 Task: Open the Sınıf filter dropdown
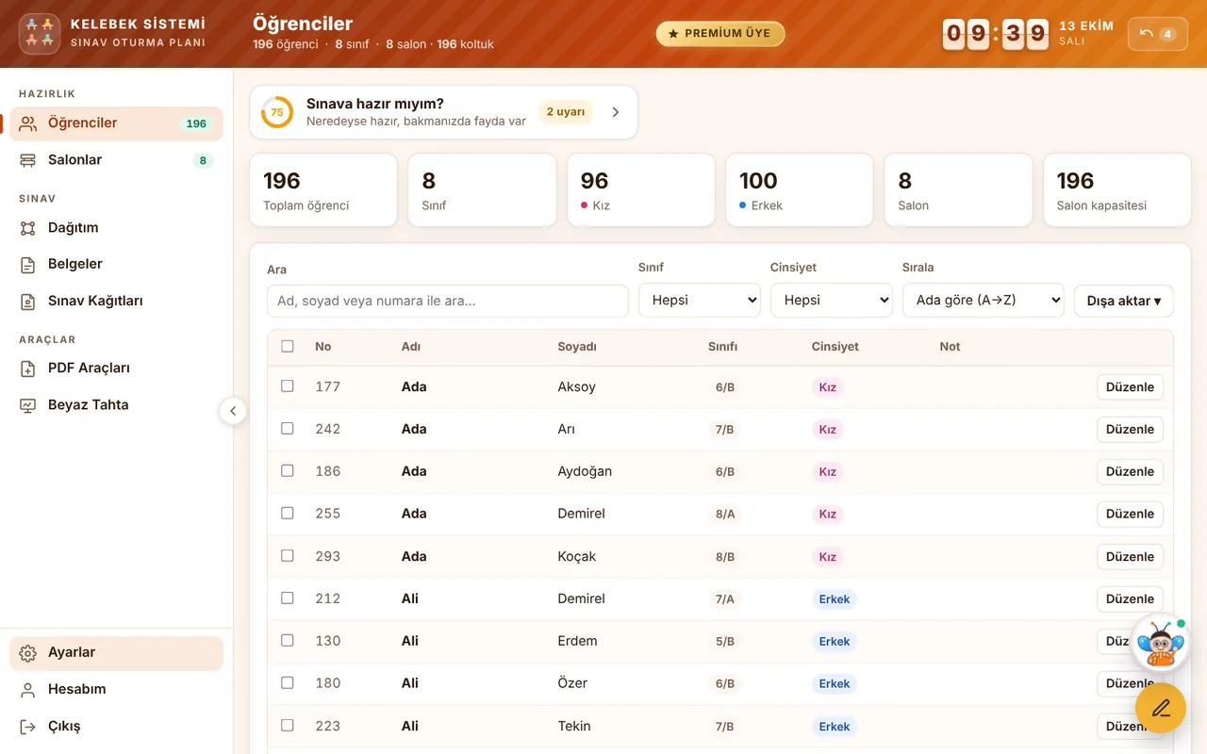click(700, 300)
